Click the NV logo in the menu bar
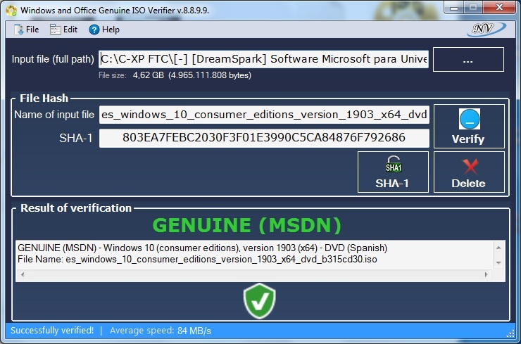This screenshot has height=344, width=521. pyautogui.click(x=485, y=30)
